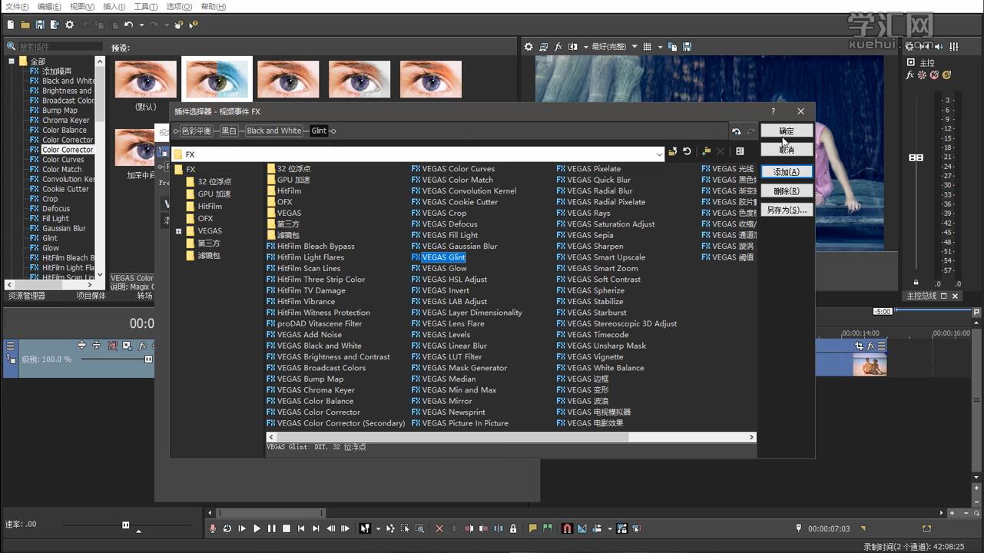Click the What's This help cursor icon

(x=193, y=25)
